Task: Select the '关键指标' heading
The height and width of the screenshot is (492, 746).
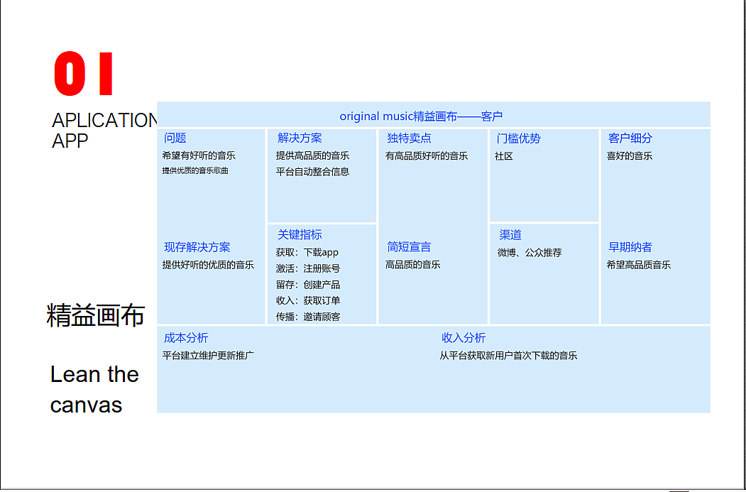Action: point(300,234)
